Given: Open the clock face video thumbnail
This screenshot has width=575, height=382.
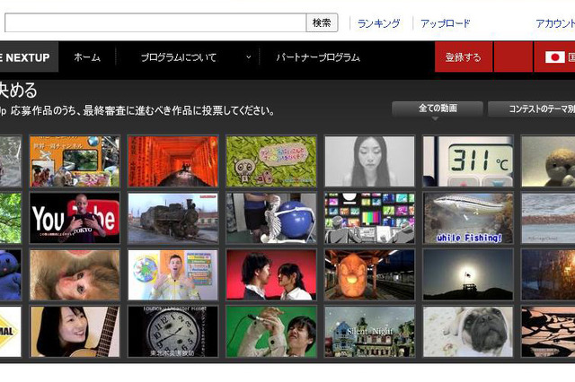Looking at the screenshot, I should pyautogui.click(x=173, y=332).
